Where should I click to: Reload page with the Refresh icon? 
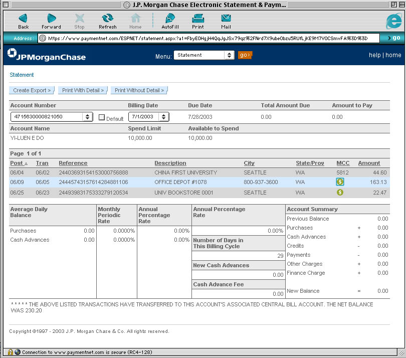tap(107, 18)
